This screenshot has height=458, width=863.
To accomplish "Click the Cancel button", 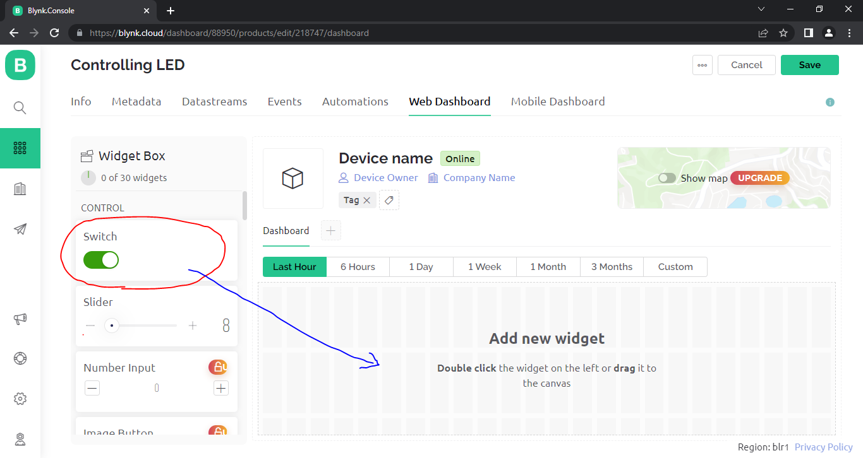I will [747, 65].
